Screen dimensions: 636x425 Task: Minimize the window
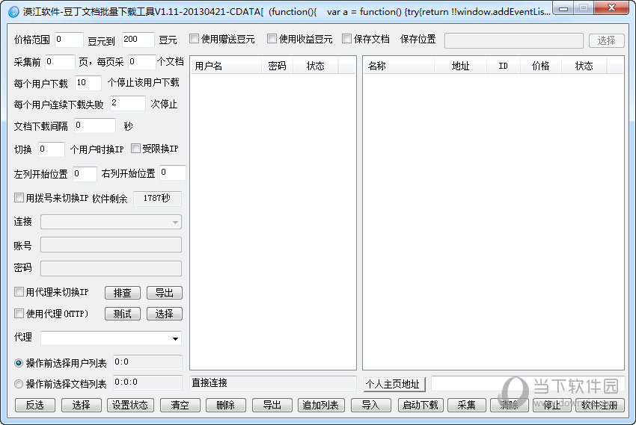563,8
